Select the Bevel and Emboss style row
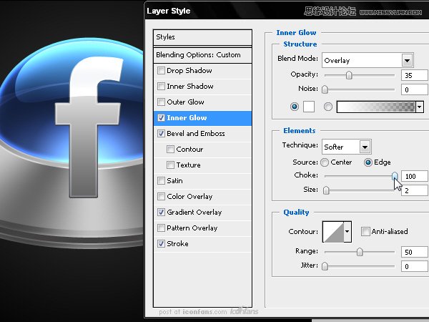The image size is (429, 322). pos(202,134)
